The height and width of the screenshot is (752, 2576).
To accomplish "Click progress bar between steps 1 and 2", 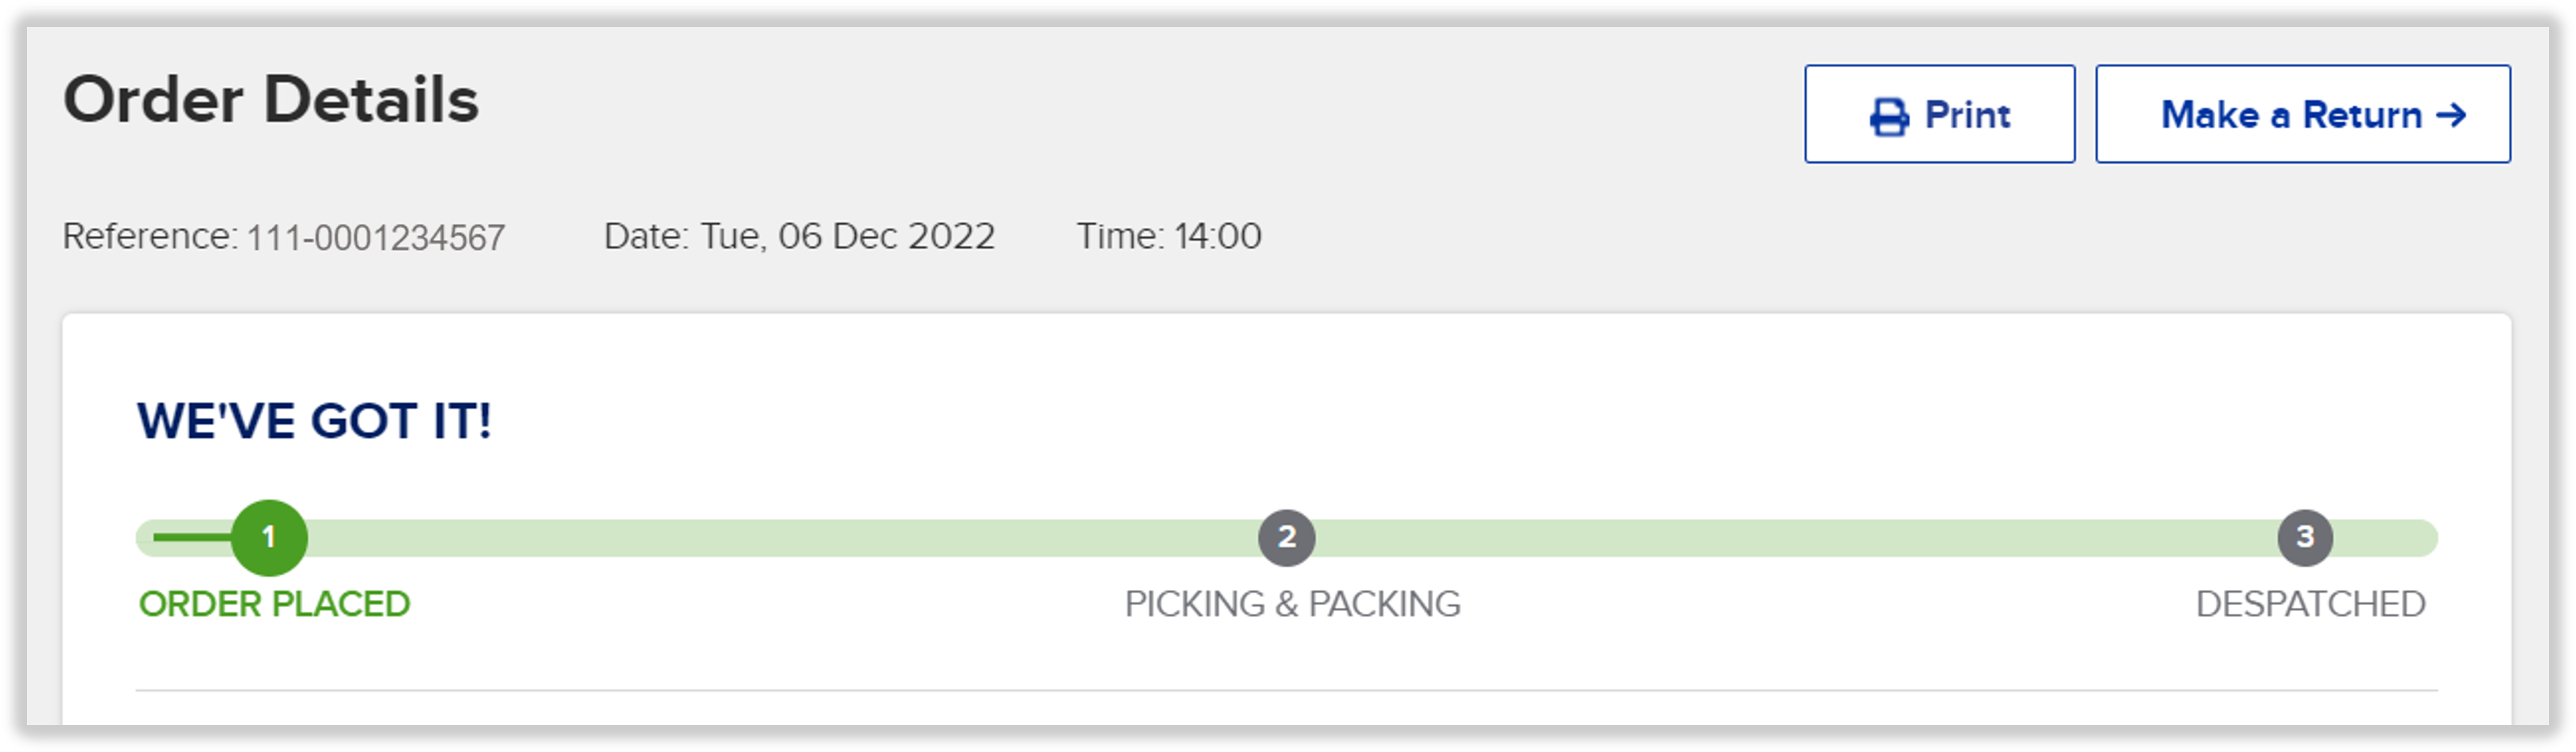I will (x=782, y=537).
